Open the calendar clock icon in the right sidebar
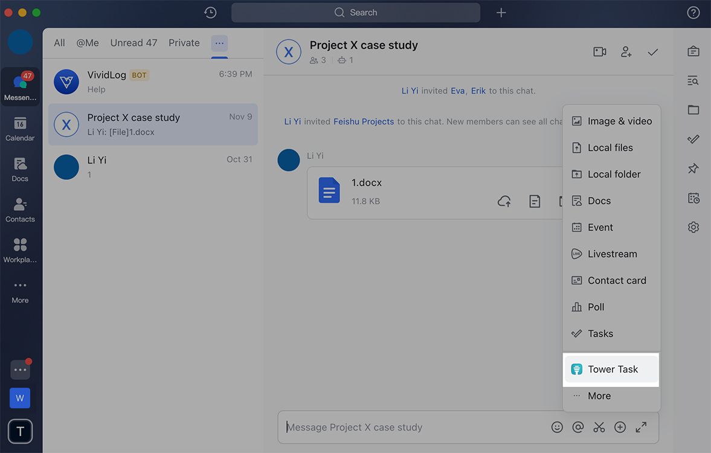The width and height of the screenshot is (711, 453). coord(693,198)
